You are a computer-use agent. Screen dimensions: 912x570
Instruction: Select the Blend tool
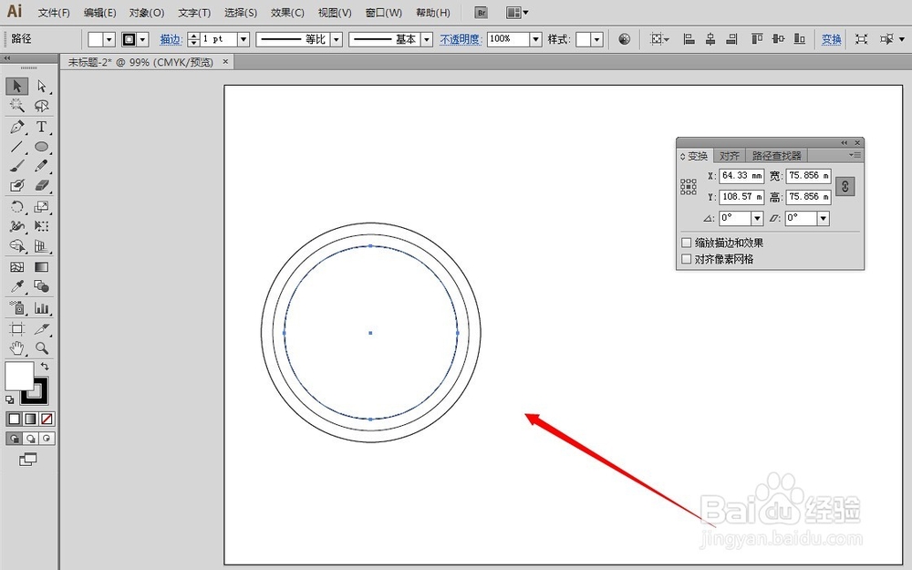(41, 286)
